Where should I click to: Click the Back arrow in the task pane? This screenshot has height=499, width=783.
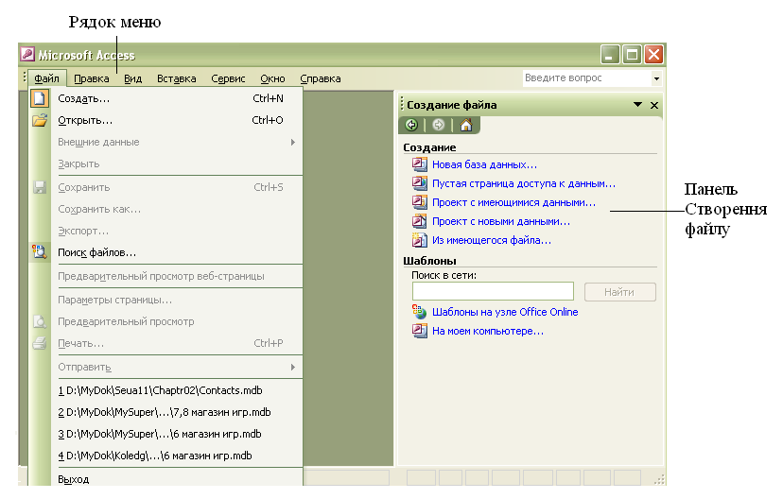coord(411,125)
